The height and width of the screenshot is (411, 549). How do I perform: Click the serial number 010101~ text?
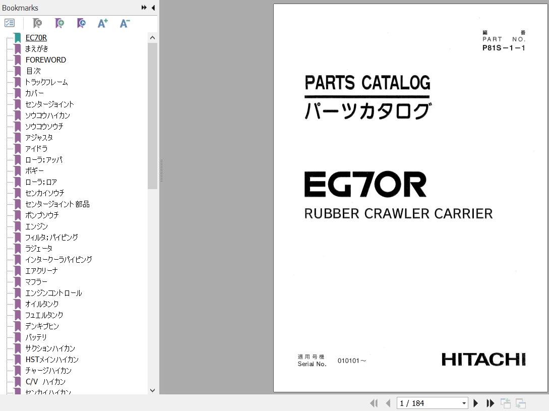pyautogui.click(x=351, y=361)
